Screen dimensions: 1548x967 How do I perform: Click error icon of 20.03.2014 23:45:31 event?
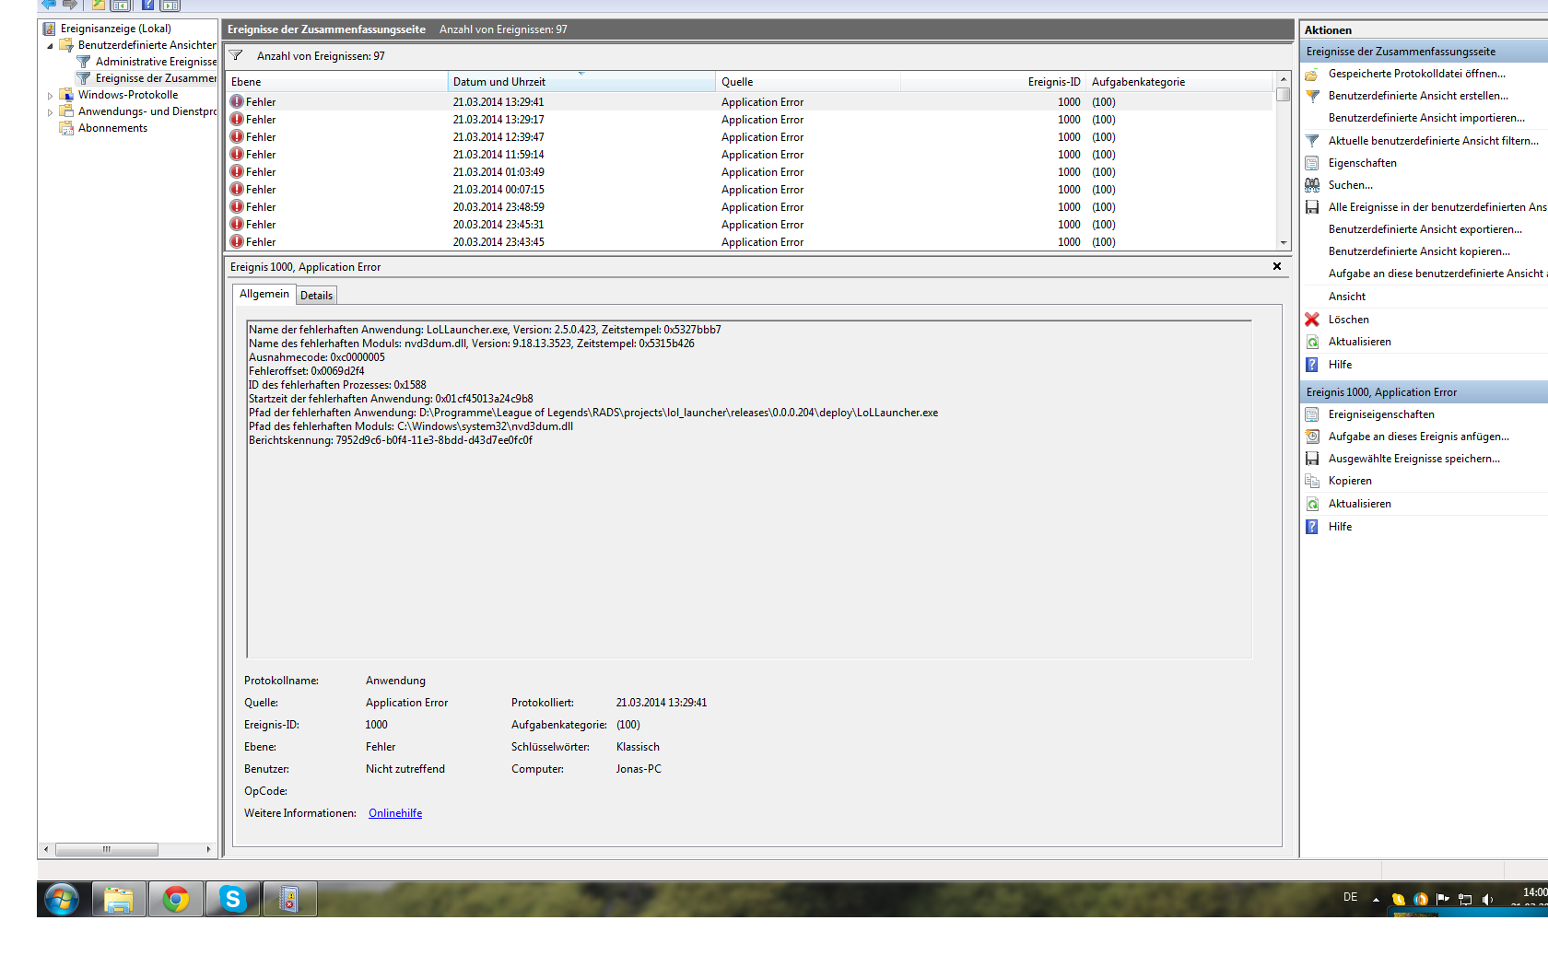coord(237,225)
